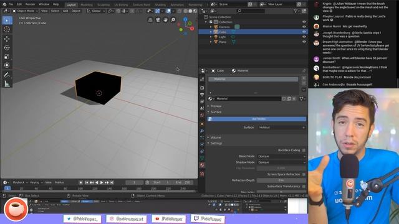Select the Transform tool
399x224 pixels.
click(7, 65)
